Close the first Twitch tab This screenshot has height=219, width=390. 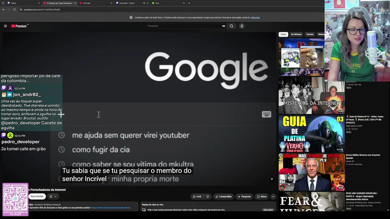(x=39, y=3)
